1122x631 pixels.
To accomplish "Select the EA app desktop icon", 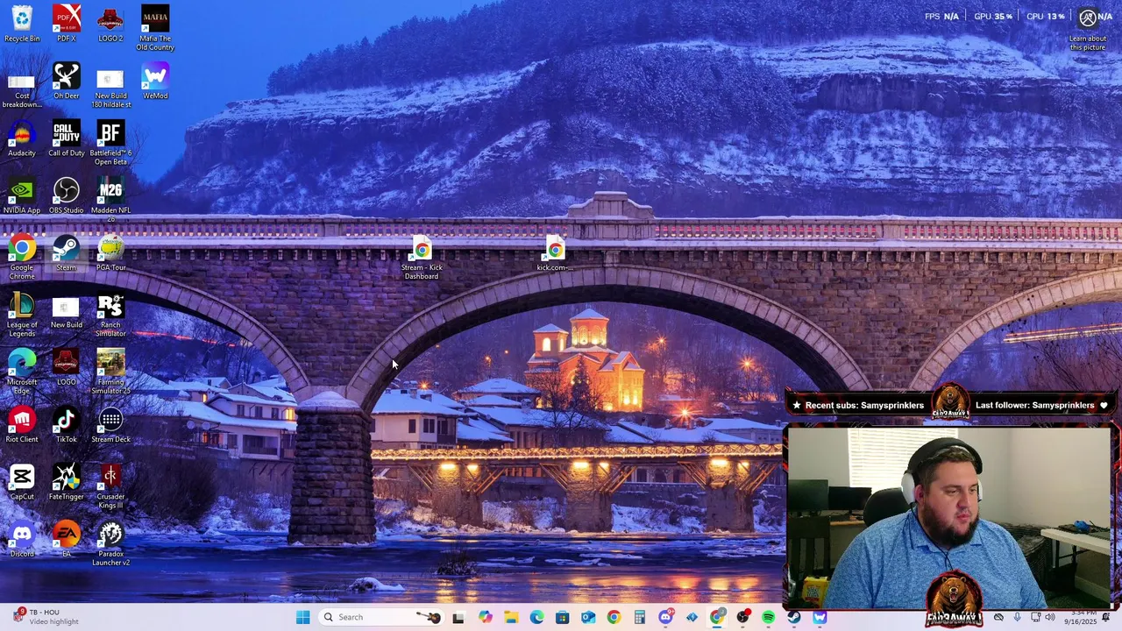I will point(67,539).
